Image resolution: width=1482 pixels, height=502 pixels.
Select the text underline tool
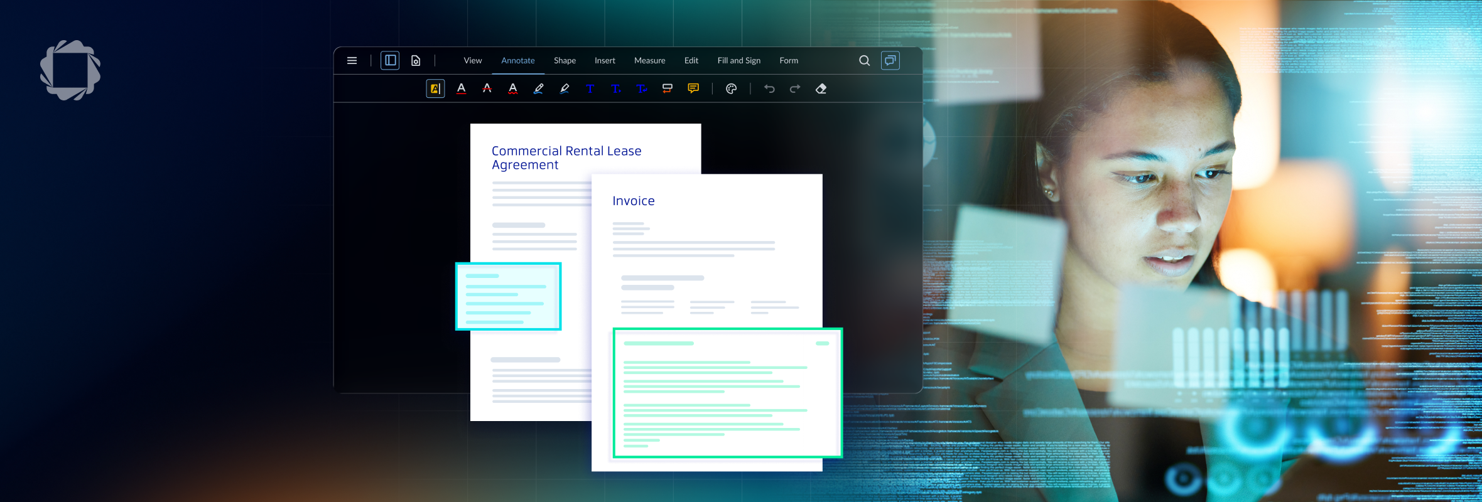(462, 89)
